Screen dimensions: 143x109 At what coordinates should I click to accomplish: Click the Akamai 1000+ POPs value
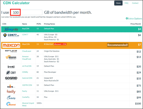(39, 103)
